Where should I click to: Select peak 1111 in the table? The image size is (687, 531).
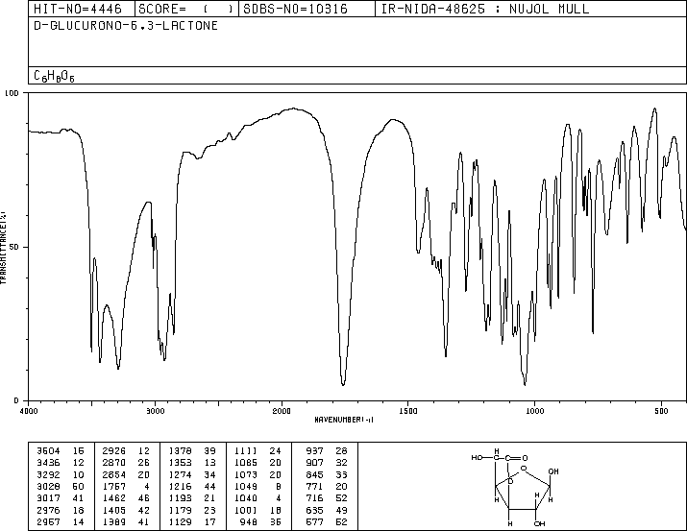246,450
